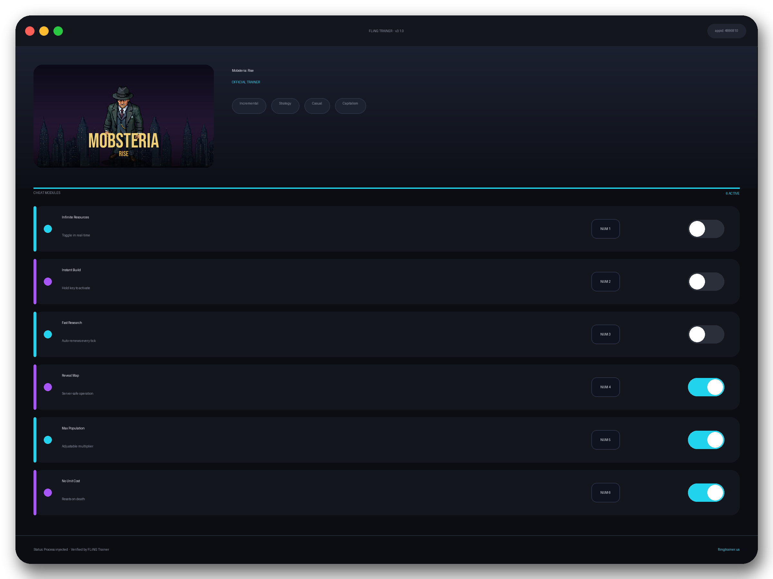Click the Infinite Resources title
The height and width of the screenshot is (579, 773).
click(x=75, y=217)
